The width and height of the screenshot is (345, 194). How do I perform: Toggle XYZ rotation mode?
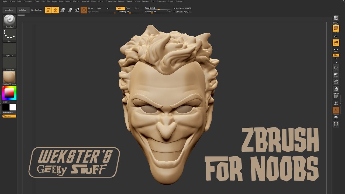[336, 55]
